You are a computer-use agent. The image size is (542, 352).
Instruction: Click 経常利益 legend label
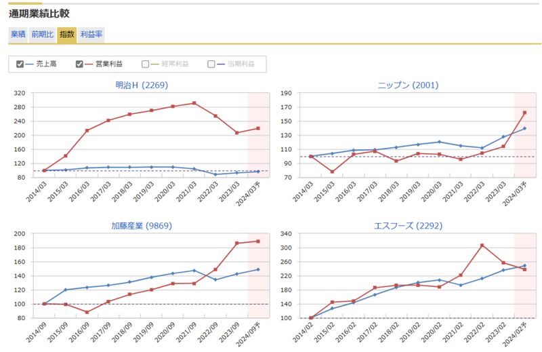[x=175, y=64]
